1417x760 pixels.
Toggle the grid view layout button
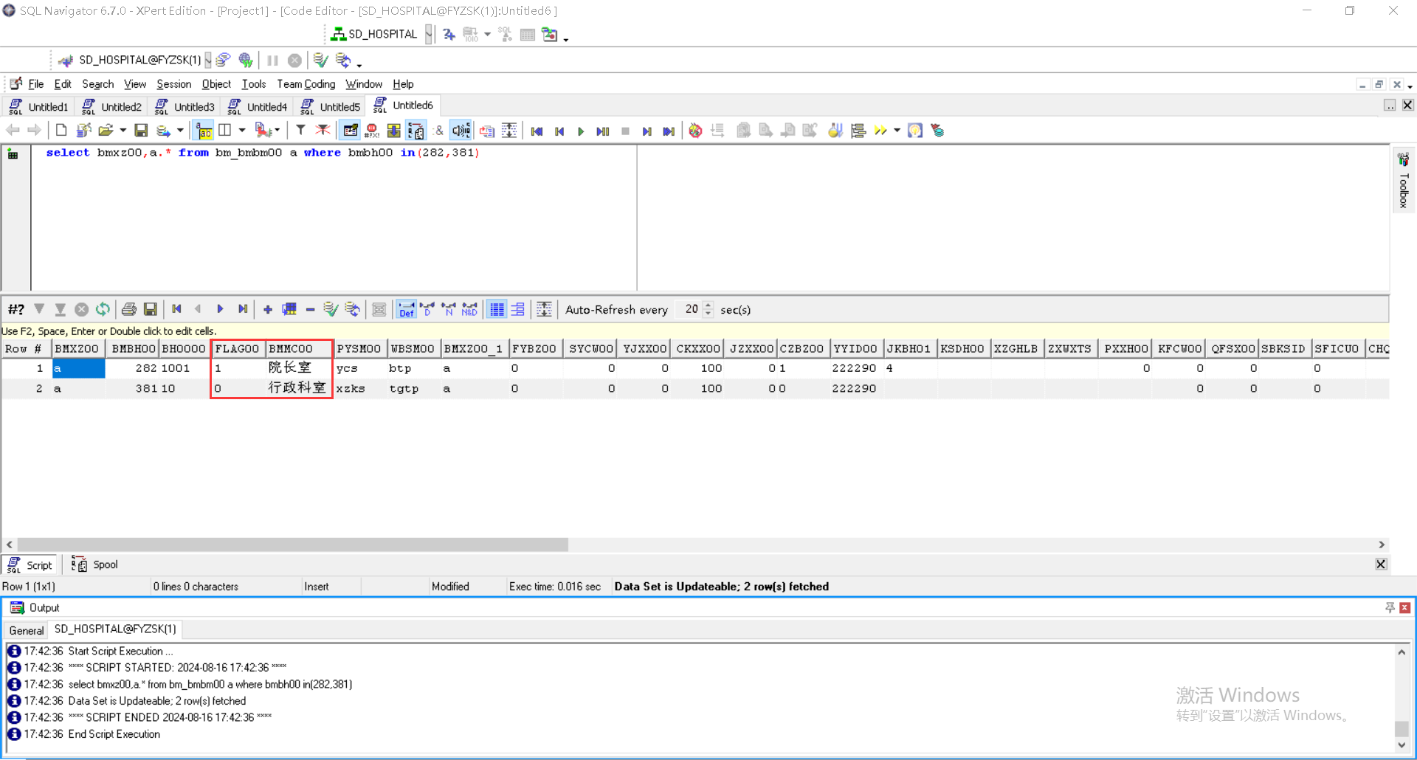click(497, 309)
